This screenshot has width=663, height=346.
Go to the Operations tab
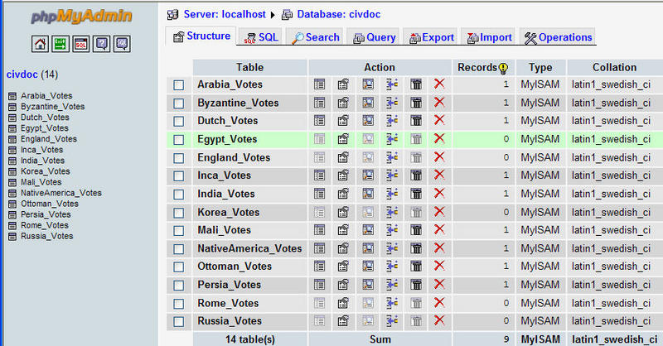tap(558, 37)
